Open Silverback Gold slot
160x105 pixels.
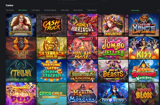coord(51,48)
